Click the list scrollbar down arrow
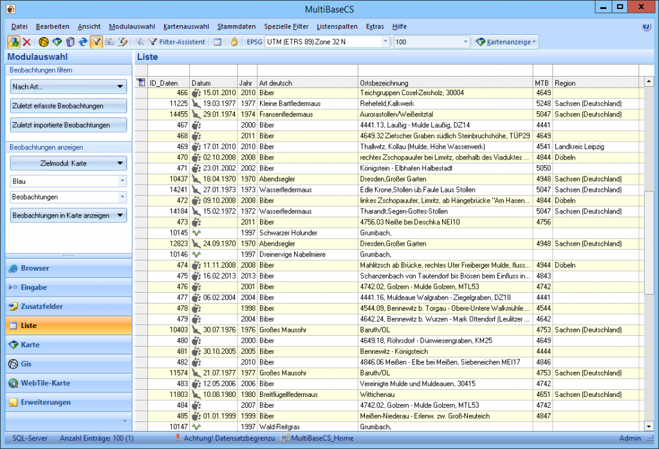Viewport: 659px width, 449px height. [x=649, y=426]
